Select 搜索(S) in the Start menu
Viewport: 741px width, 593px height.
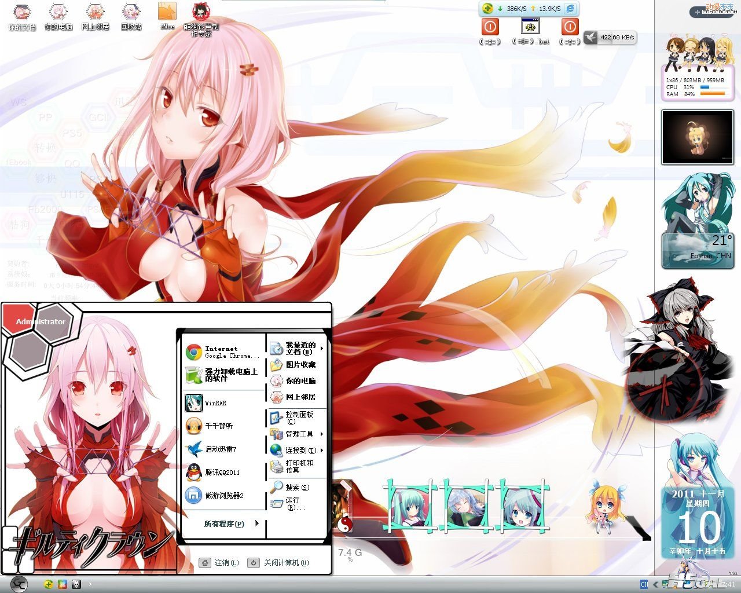point(295,487)
